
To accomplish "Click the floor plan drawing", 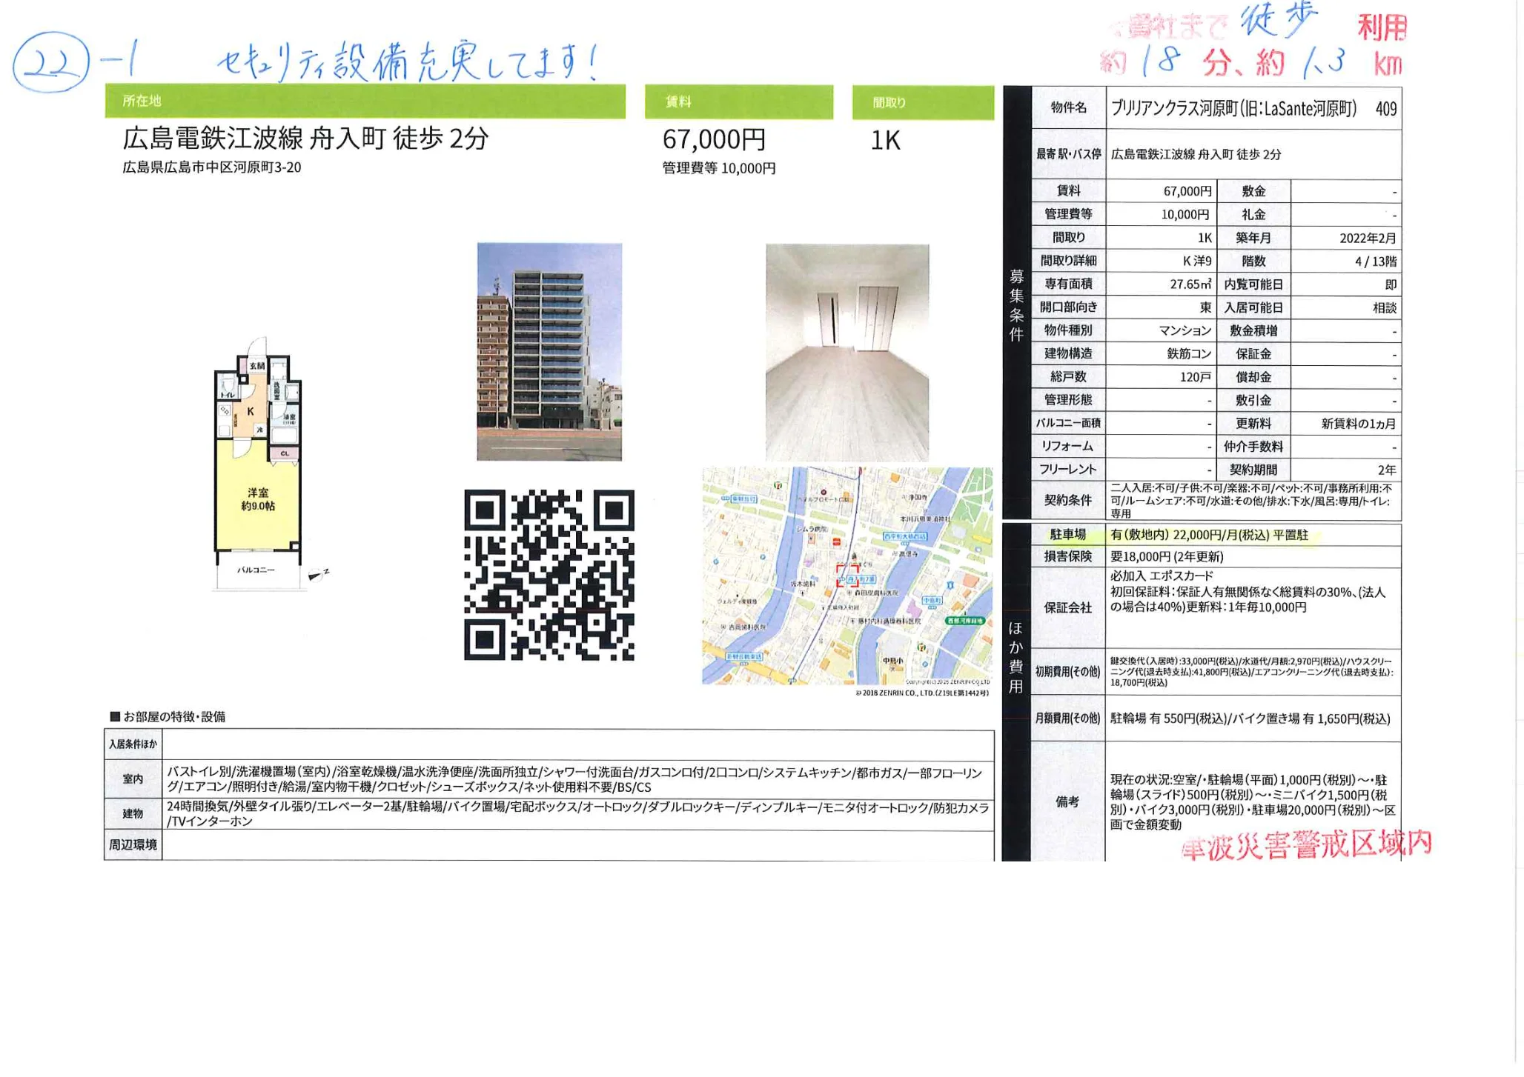I will 258,463.
